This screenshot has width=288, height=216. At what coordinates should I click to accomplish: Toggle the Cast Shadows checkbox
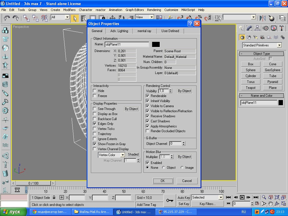(x=147, y=121)
